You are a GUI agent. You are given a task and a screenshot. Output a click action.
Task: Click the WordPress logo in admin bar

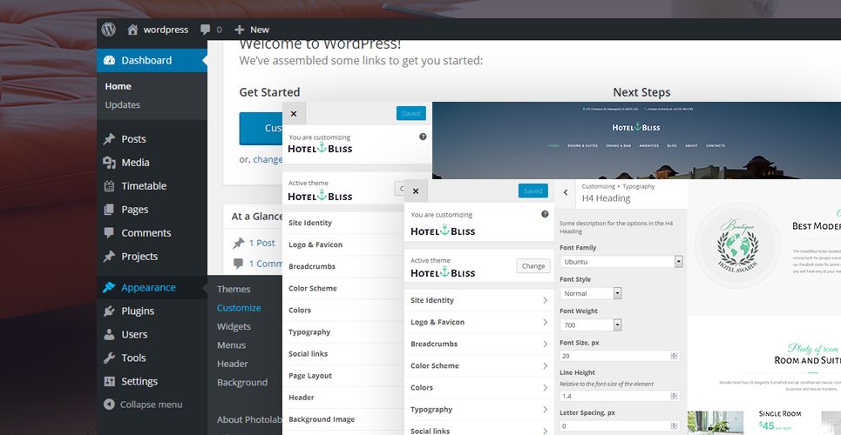pos(109,30)
